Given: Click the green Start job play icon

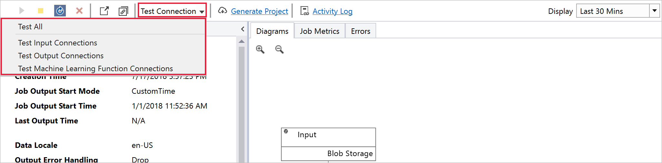Looking at the screenshot, I should coord(22,11).
